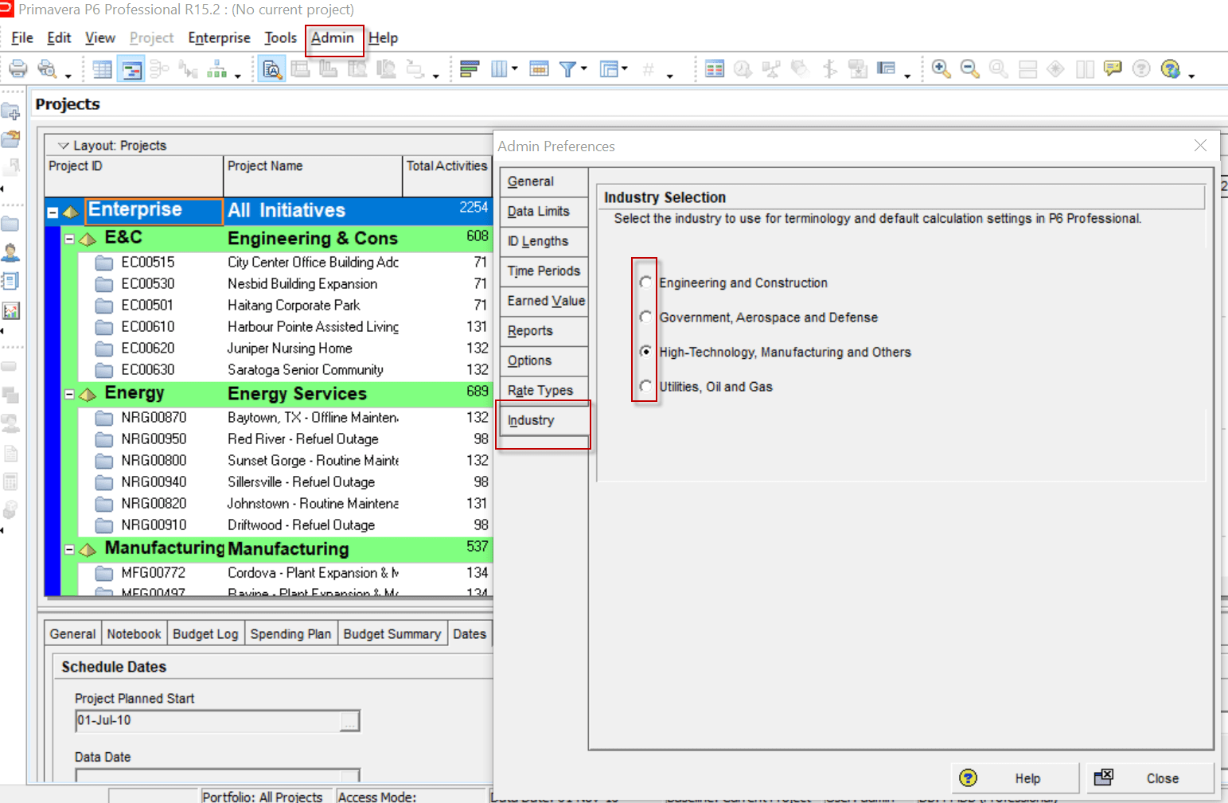Viewport: 1228px width, 803px height.
Task: Open the Budget Summary details tab
Action: pos(392,634)
